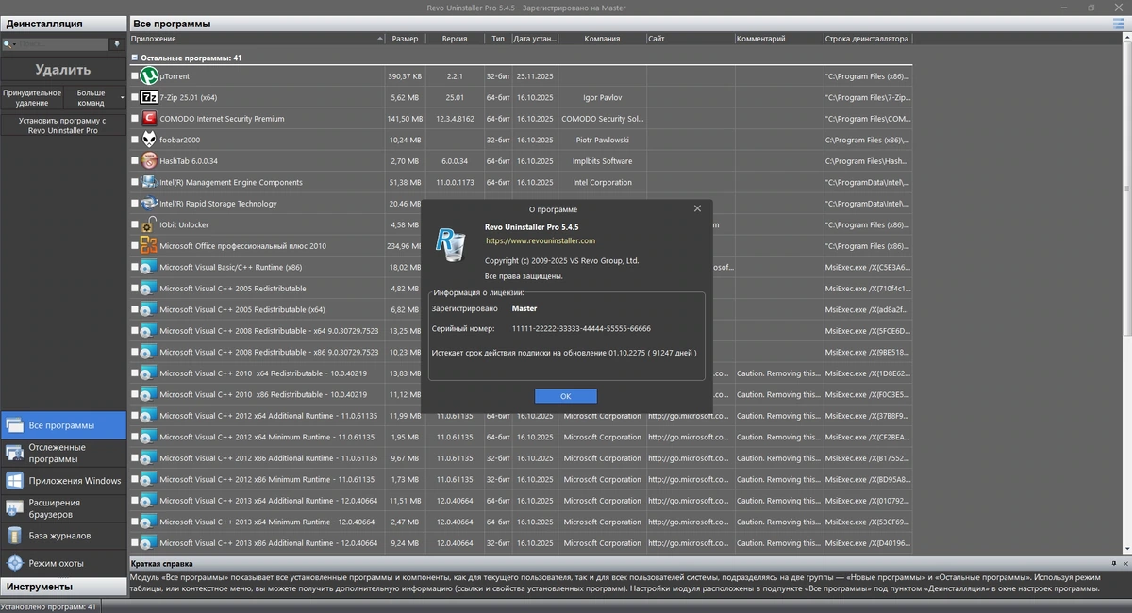
Task: Open the search options dropdown by the magnifier
Action: pos(8,44)
